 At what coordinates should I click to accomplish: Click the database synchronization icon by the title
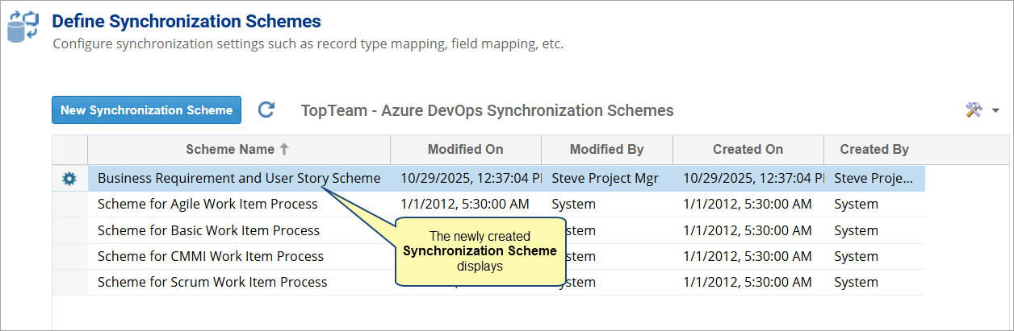click(23, 26)
